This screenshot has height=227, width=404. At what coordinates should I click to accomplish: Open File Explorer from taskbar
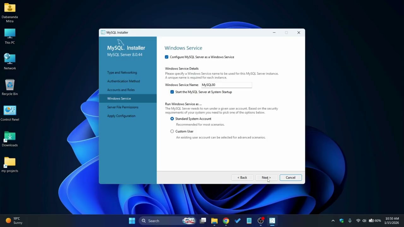[x=214, y=221]
